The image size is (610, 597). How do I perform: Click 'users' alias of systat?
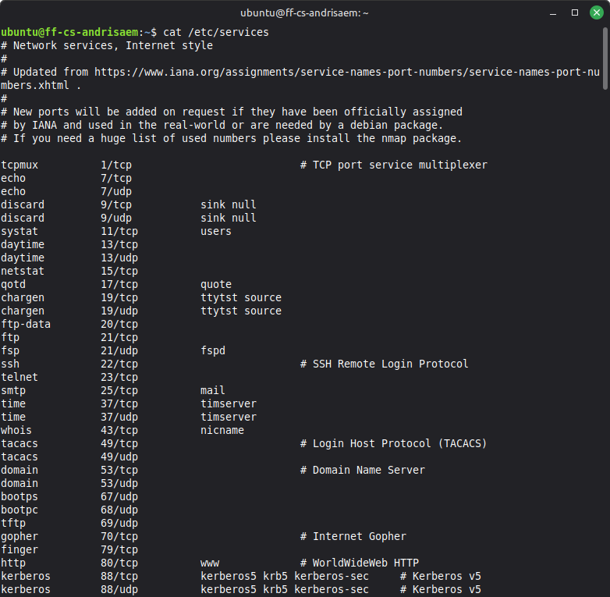(216, 231)
